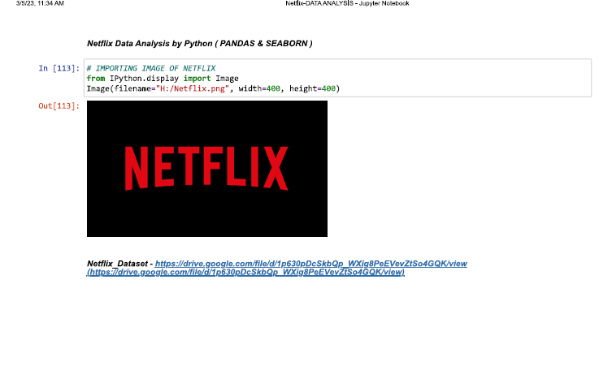Click the 'Netflix_Dataset -' label text
The height and width of the screenshot is (387, 612).
pos(119,264)
